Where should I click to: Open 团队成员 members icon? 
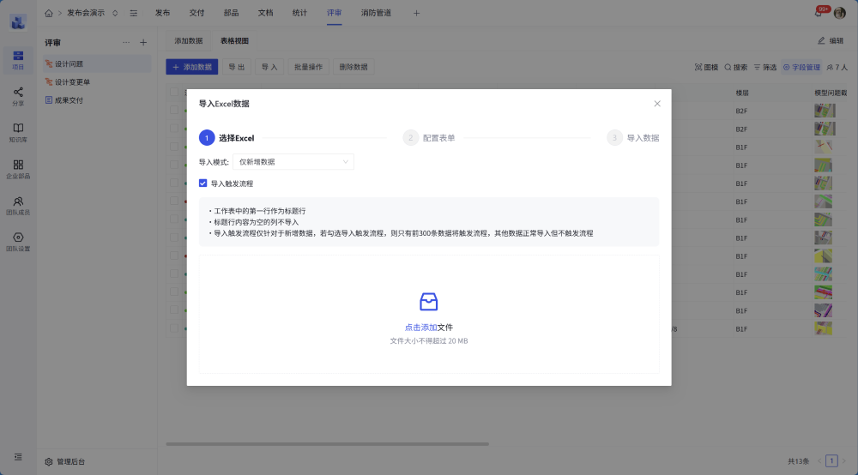[18, 201]
